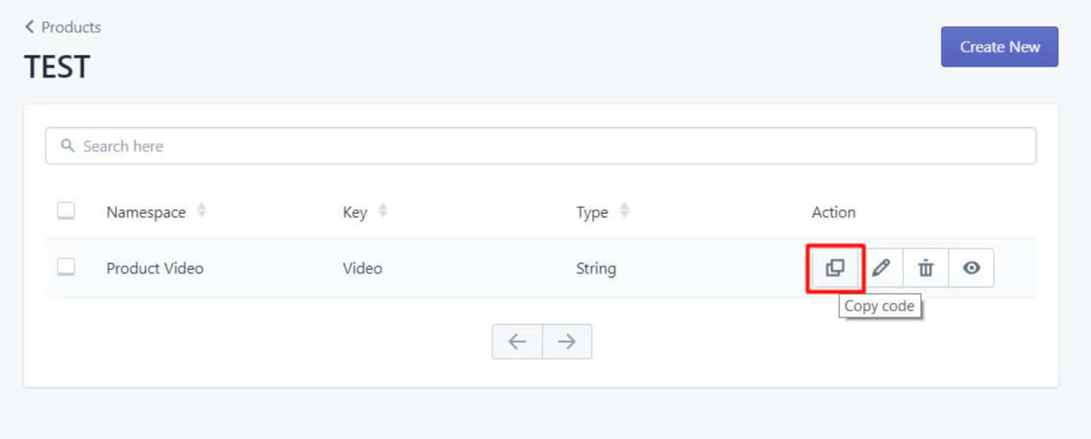The image size is (1091, 439).
Task: Sort by Key using its sort arrows
Action: (383, 212)
